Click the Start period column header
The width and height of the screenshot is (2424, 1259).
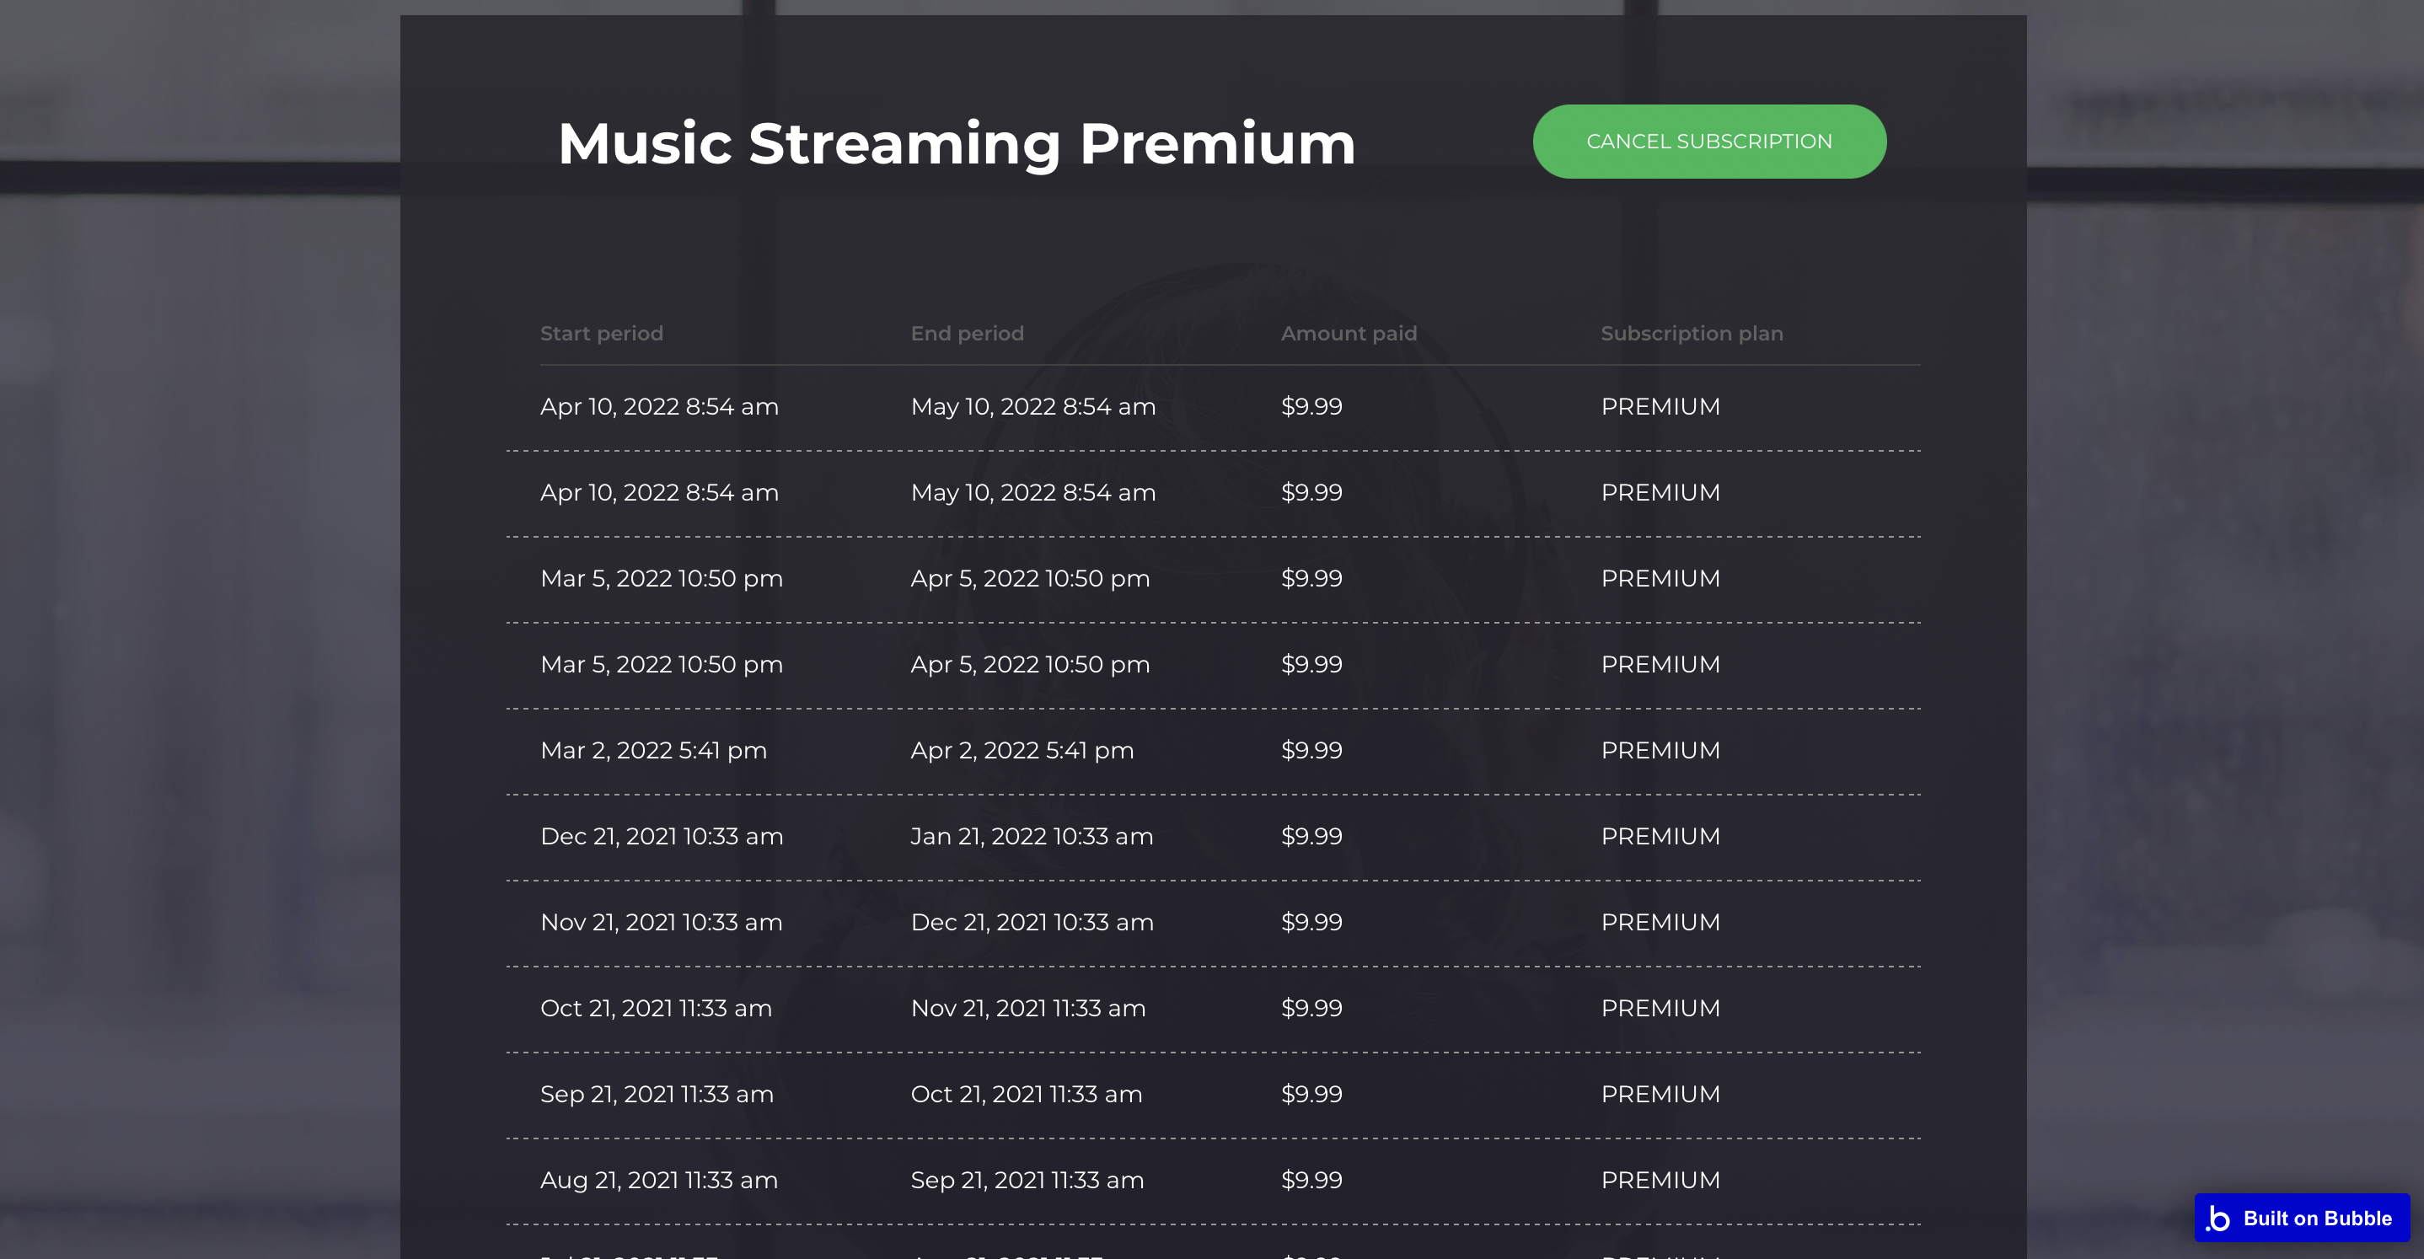pos(601,333)
